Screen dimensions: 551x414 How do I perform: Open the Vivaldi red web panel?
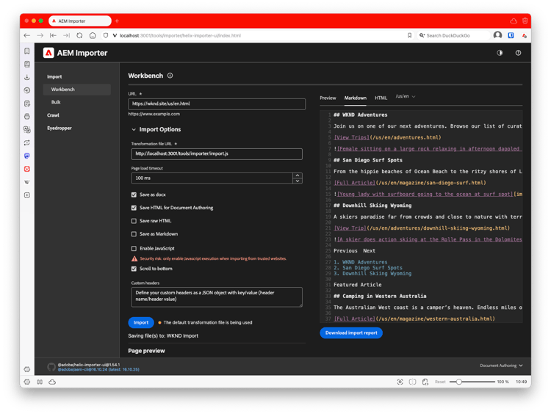(27, 169)
